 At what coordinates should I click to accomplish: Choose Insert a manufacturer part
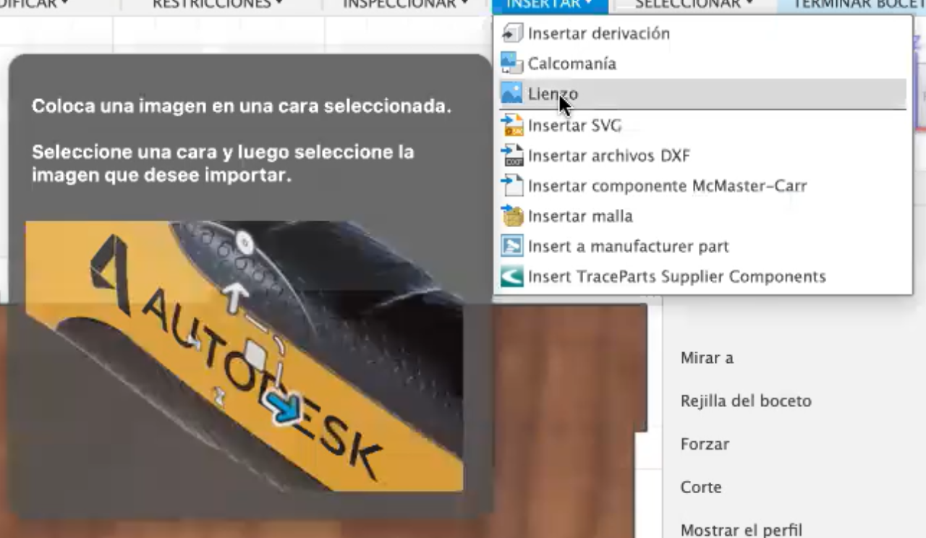[702, 247]
